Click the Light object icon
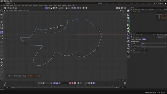Image resolution: width=167 pixels, height=94 pixels. 128,52
